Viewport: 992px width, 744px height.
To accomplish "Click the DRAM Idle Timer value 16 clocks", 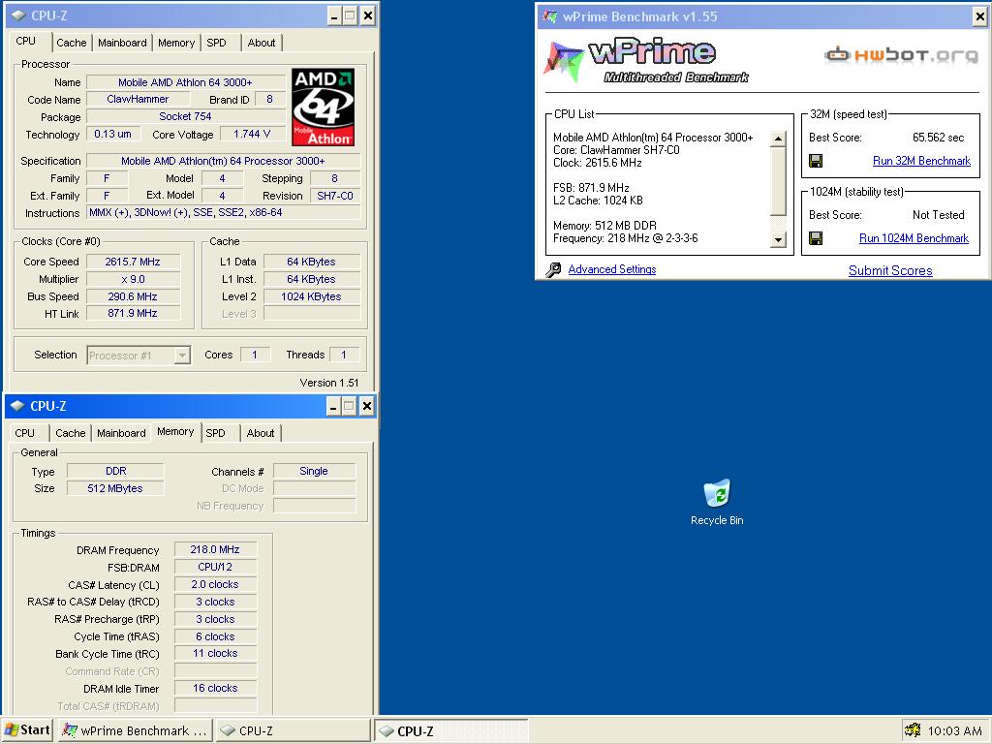I will point(215,689).
